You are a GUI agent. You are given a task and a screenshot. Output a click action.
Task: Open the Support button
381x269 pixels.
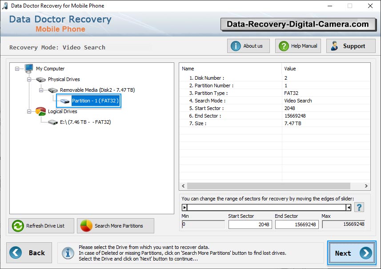(x=351, y=46)
